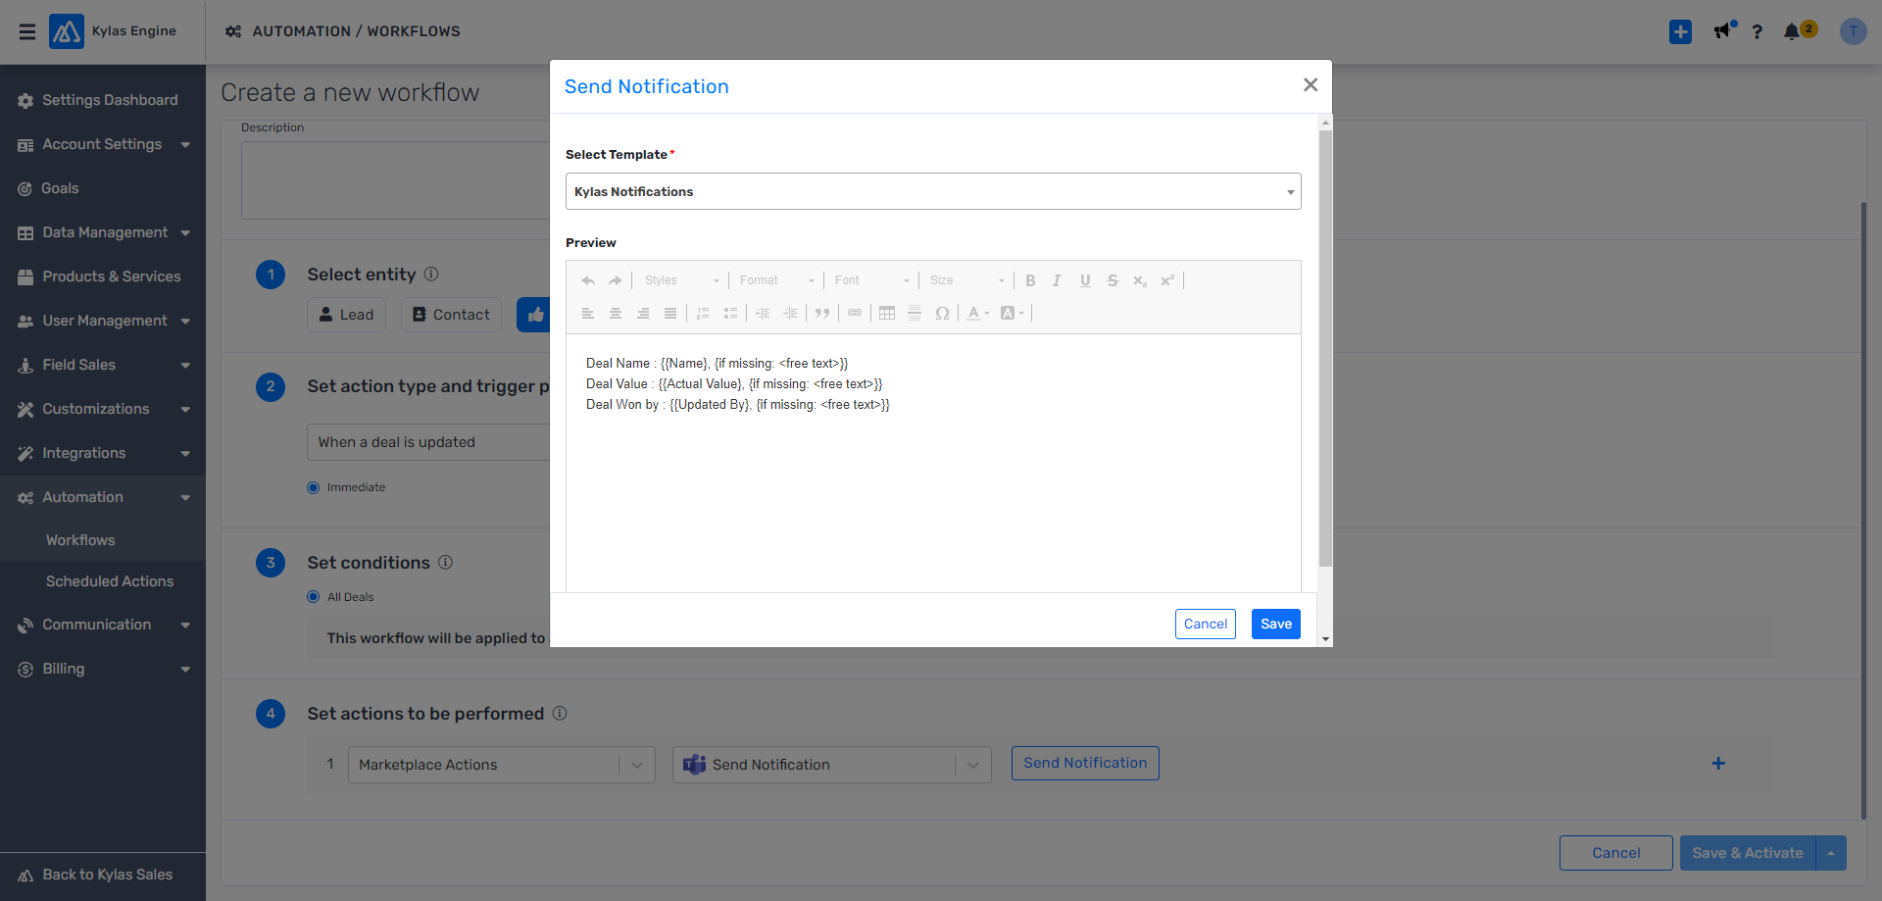Open the hamburger menu icon

coord(27,31)
